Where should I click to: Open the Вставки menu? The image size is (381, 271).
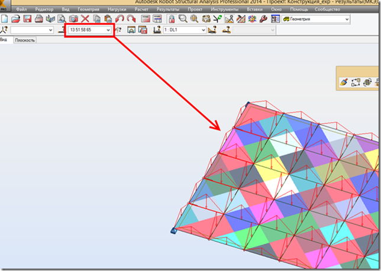(254, 9)
